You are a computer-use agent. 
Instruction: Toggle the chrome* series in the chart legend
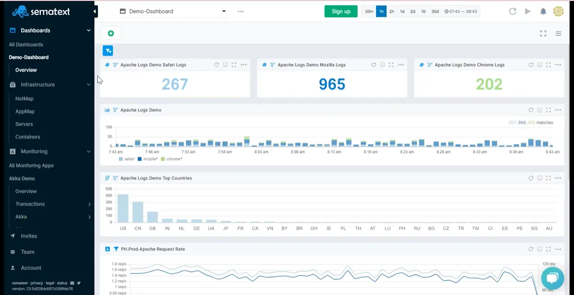pos(171,159)
